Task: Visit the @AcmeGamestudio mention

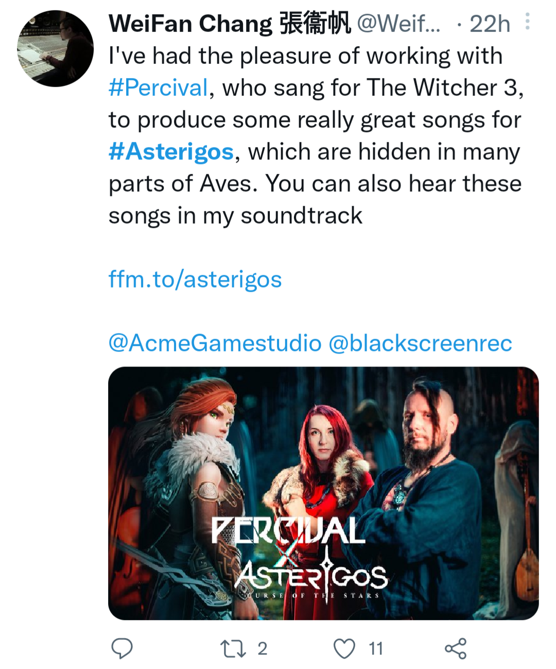Action: [215, 343]
